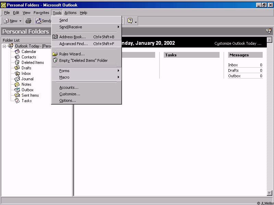Open the toolbar options dropdown after Help
The width and height of the screenshot is (274, 205).
(x=136, y=22)
